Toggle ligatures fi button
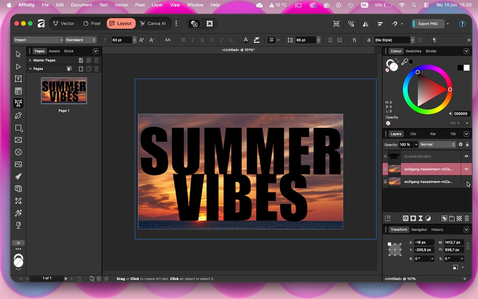 355,40
